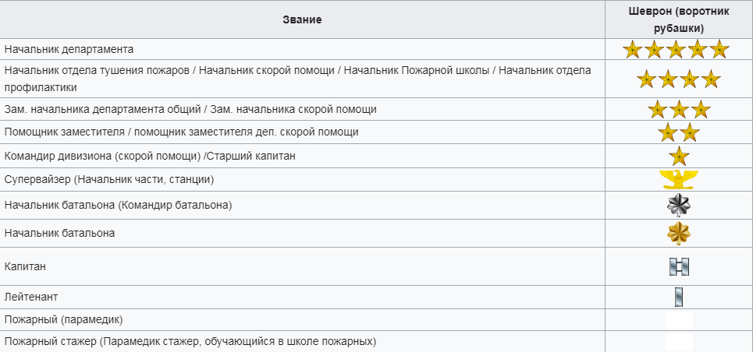Select the "Лейтенант" rank text
Viewport: 753px width, 352px height.
click(31, 297)
